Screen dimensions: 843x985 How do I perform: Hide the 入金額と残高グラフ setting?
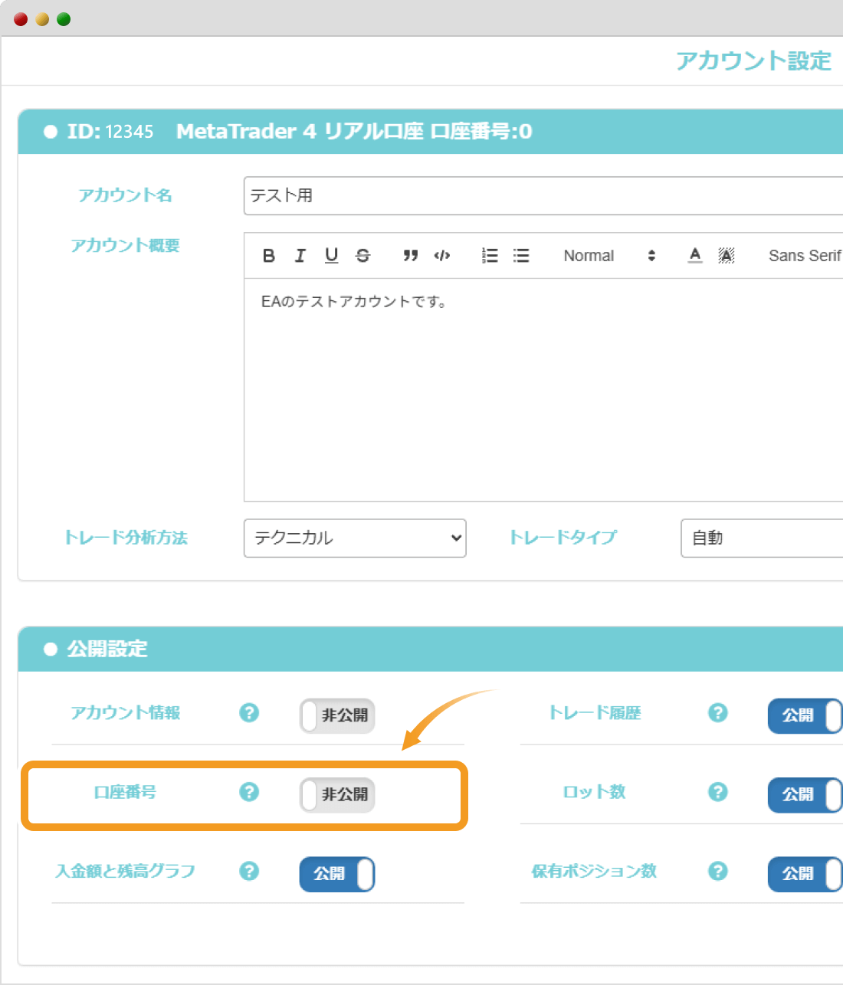336,874
